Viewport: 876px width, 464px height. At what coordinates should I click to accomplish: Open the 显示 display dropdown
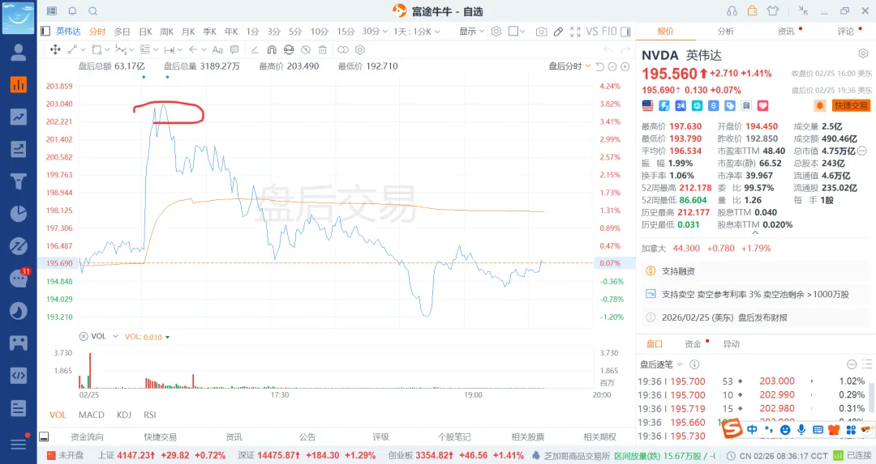[x=471, y=32]
